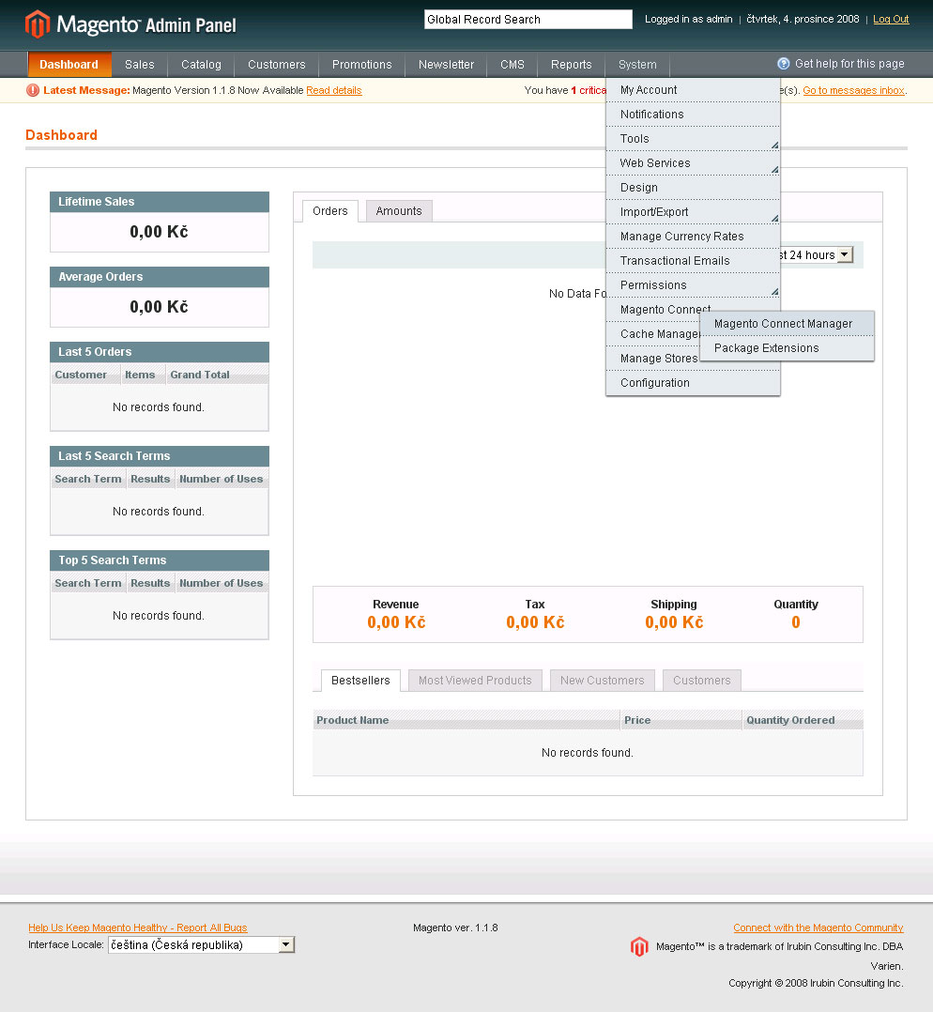
Task: Expand the Tools submenu arrow
Action: 774,146
